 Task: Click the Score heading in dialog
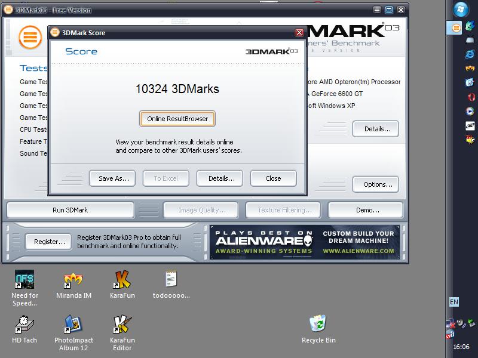pos(81,51)
